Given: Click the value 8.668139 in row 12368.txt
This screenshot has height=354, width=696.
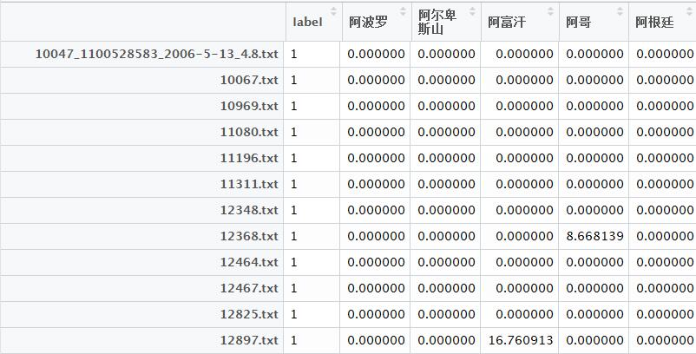Looking at the screenshot, I should tap(594, 237).
